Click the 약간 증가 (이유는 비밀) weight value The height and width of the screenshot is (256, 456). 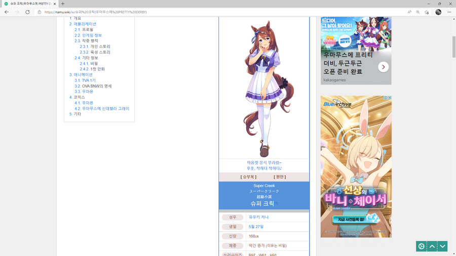pyautogui.click(x=268, y=245)
